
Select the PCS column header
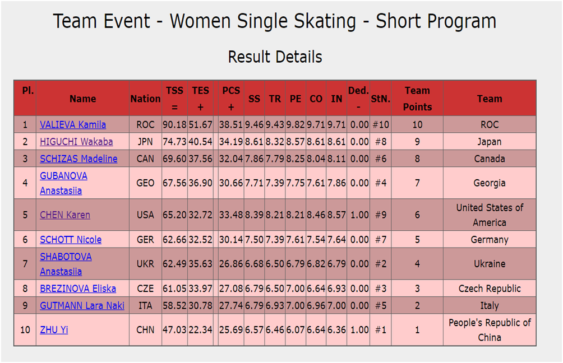(231, 98)
